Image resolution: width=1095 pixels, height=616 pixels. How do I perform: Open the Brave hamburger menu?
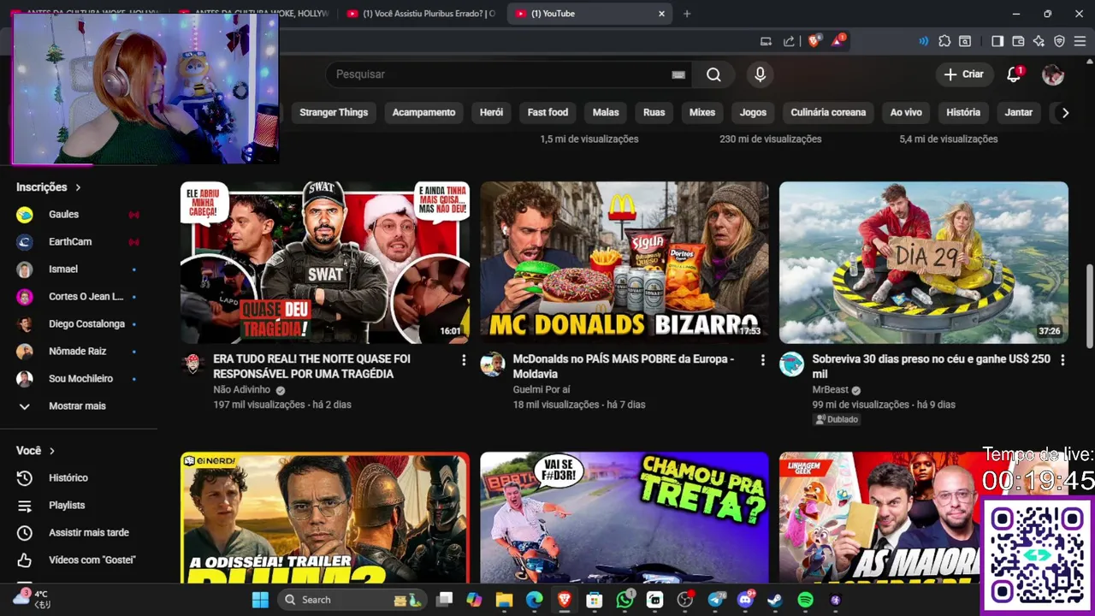pyautogui.click(x=1080, y=41)
